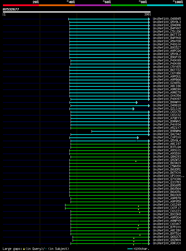Select the UniRef100_C5XJD6 label
186x251 pixels.
tap(167, 31)
